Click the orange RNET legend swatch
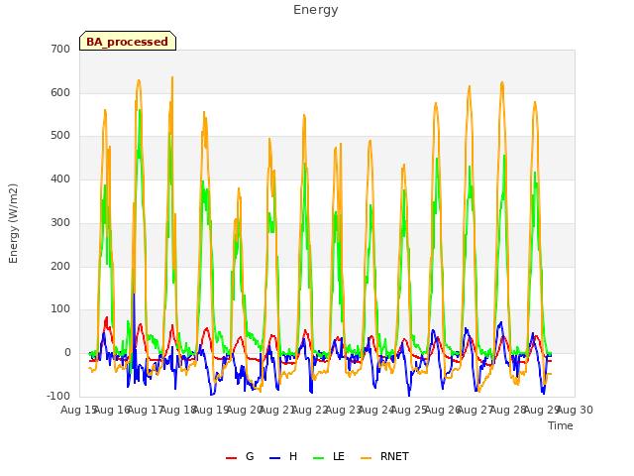634x476 pixels. pos(366,458)
